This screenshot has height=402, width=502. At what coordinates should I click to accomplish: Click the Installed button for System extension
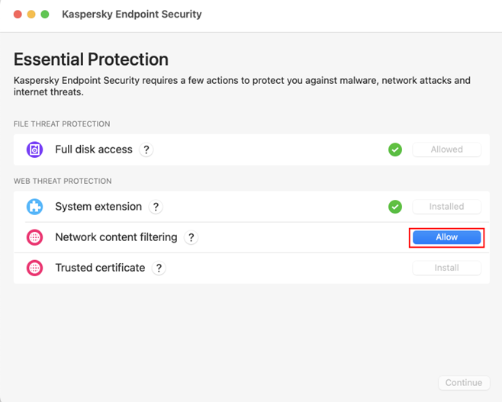tap(446, 207)
